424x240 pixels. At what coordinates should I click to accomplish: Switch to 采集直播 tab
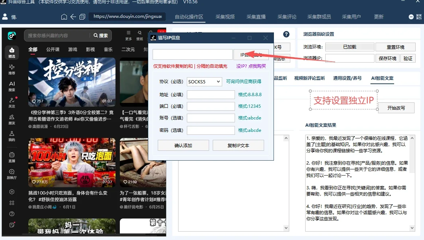256,17
